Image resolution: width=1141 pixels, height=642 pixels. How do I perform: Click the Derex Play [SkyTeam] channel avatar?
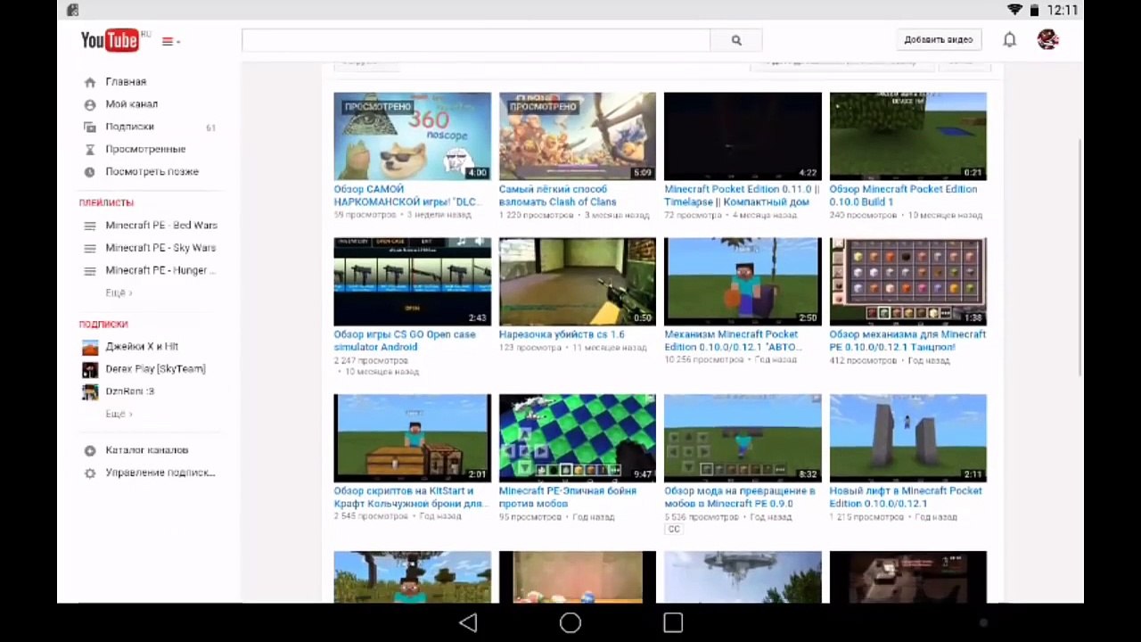point(90,369)
